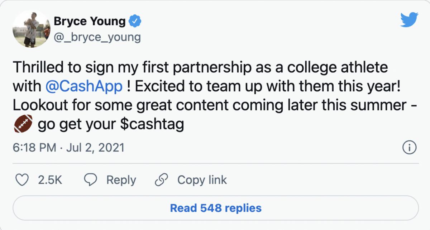430x230 pixels.
Task: Click the 6:18 PM time text
Action: (34, 148)
